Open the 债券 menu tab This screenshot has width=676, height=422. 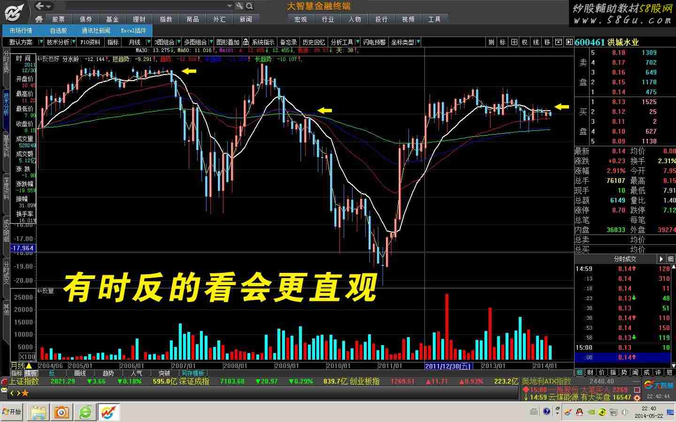click(86, 19)
